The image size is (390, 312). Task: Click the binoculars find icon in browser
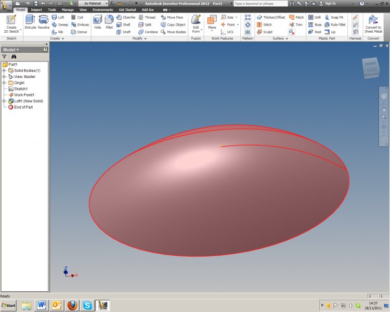[x=14, y=56]
